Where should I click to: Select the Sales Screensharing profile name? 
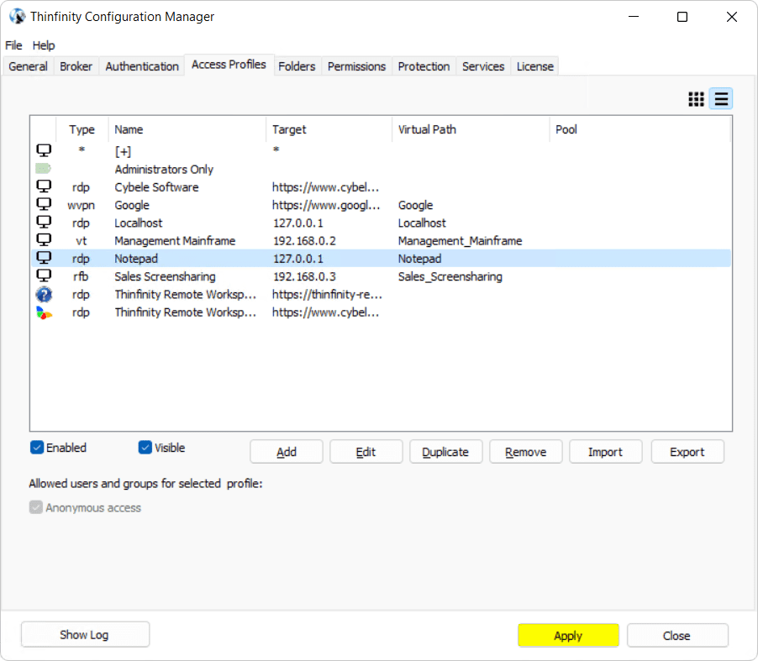tap(165, 276)
